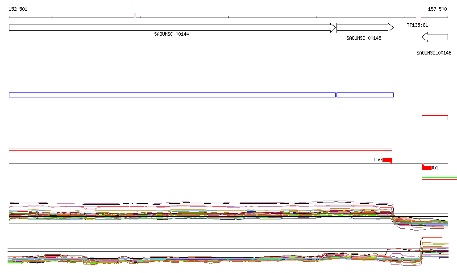
Task: Click the D51 text label
Action: pyautogui.click(x=435, y=168)
